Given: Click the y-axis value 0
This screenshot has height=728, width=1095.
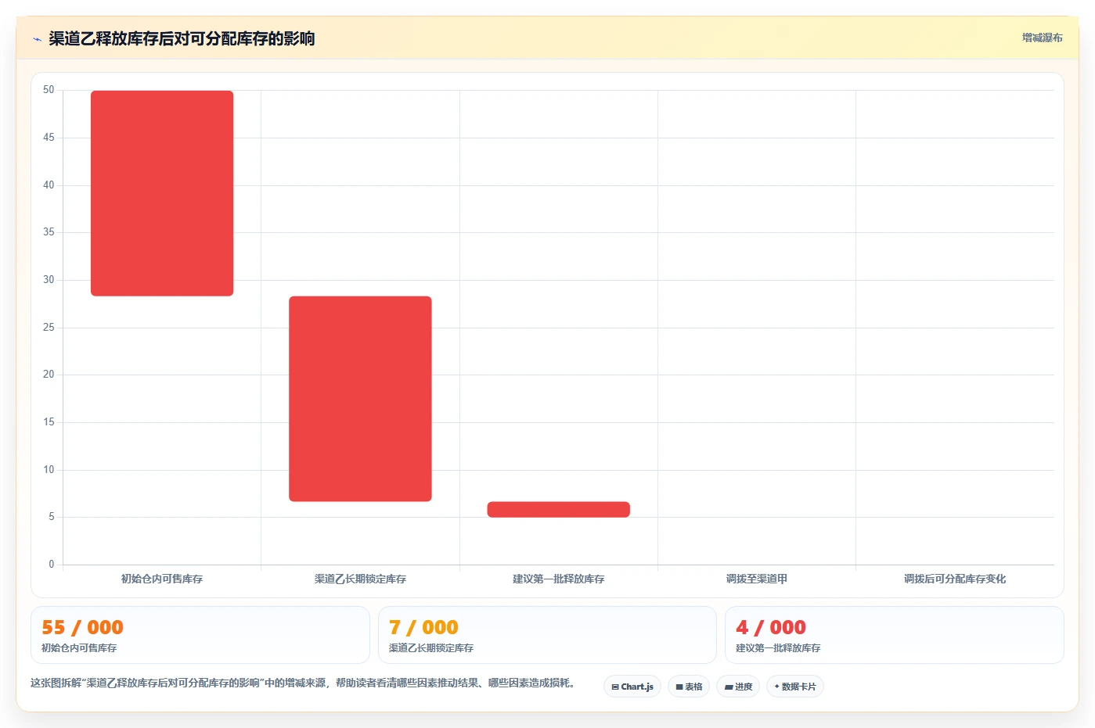Looking at the screenshot, I should click(52, 564).
